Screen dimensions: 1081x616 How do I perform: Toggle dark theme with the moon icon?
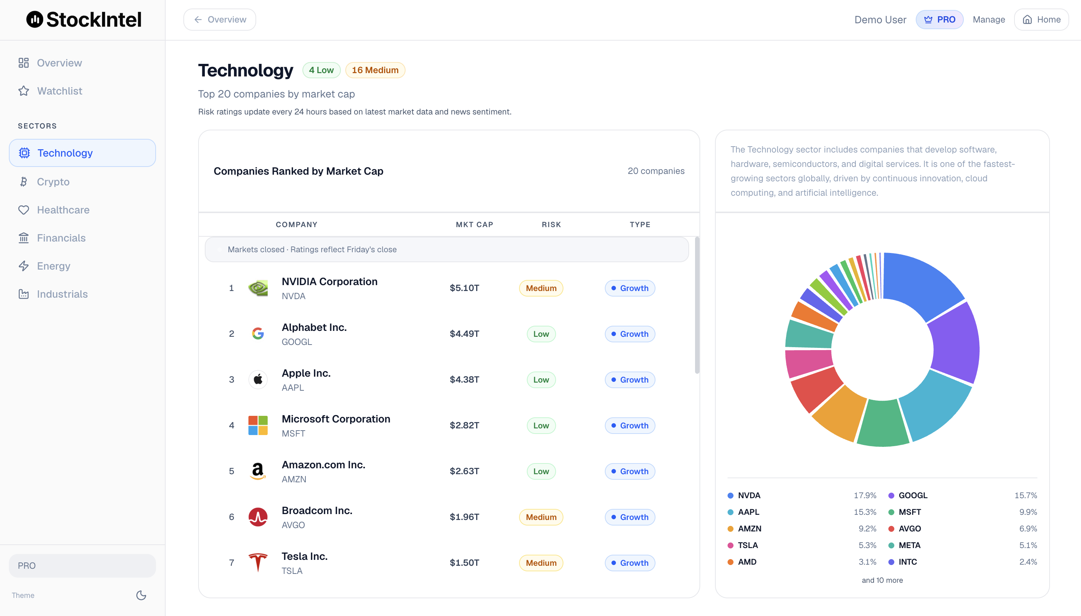pyautogui.click(x=141, y=595)
